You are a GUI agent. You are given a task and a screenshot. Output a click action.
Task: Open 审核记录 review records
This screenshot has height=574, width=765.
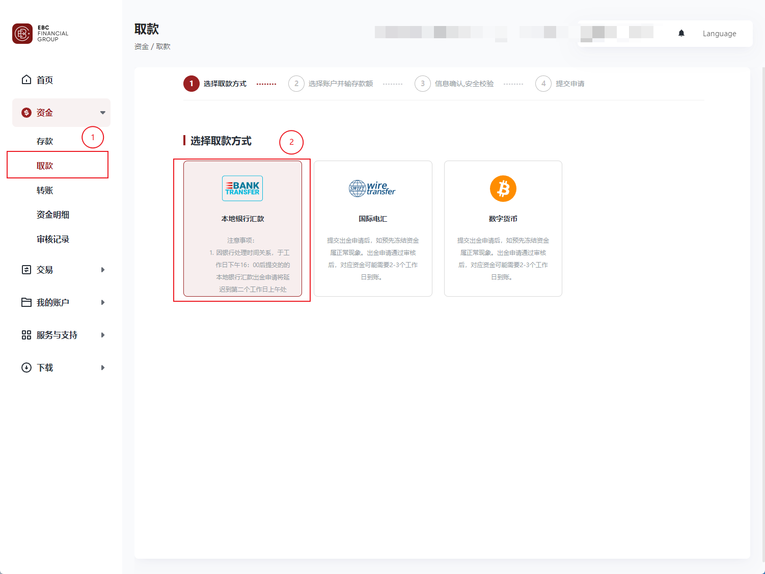click(53, 239)
